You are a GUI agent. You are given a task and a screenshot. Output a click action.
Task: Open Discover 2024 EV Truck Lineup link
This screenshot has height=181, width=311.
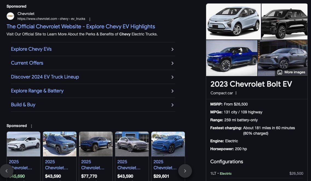click(x=45, y=77)
